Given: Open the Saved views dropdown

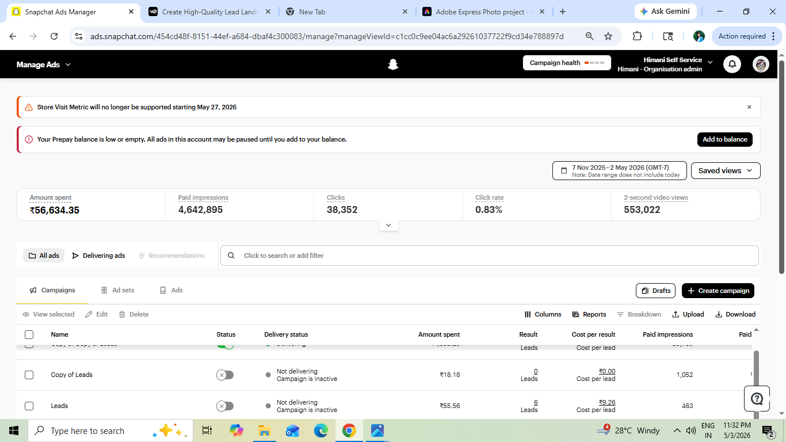Looking at the screenshot, I should 726,170.
